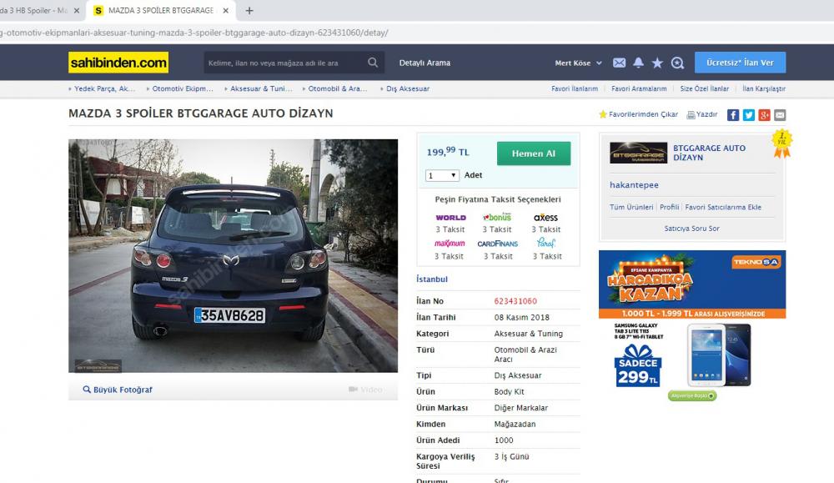The height and width of the screenshot is (483, 834).
Task: Click the Büyük Fotoğraf magnifier icon
Action: pyautogui.click(x=87, y=390)
